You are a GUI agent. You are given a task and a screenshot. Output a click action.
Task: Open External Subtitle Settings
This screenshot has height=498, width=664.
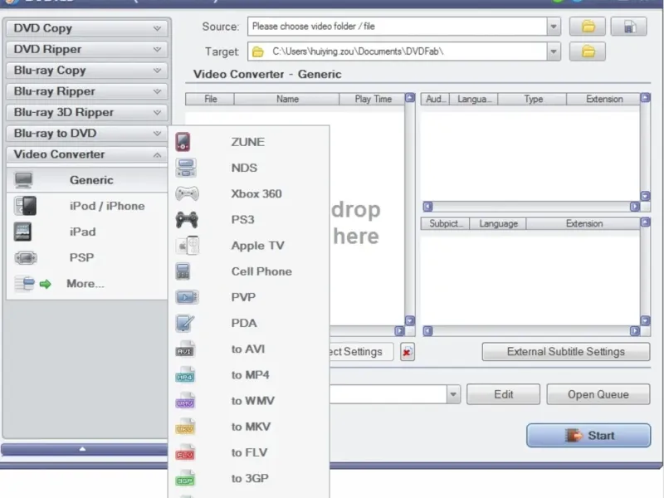(565, 352)
